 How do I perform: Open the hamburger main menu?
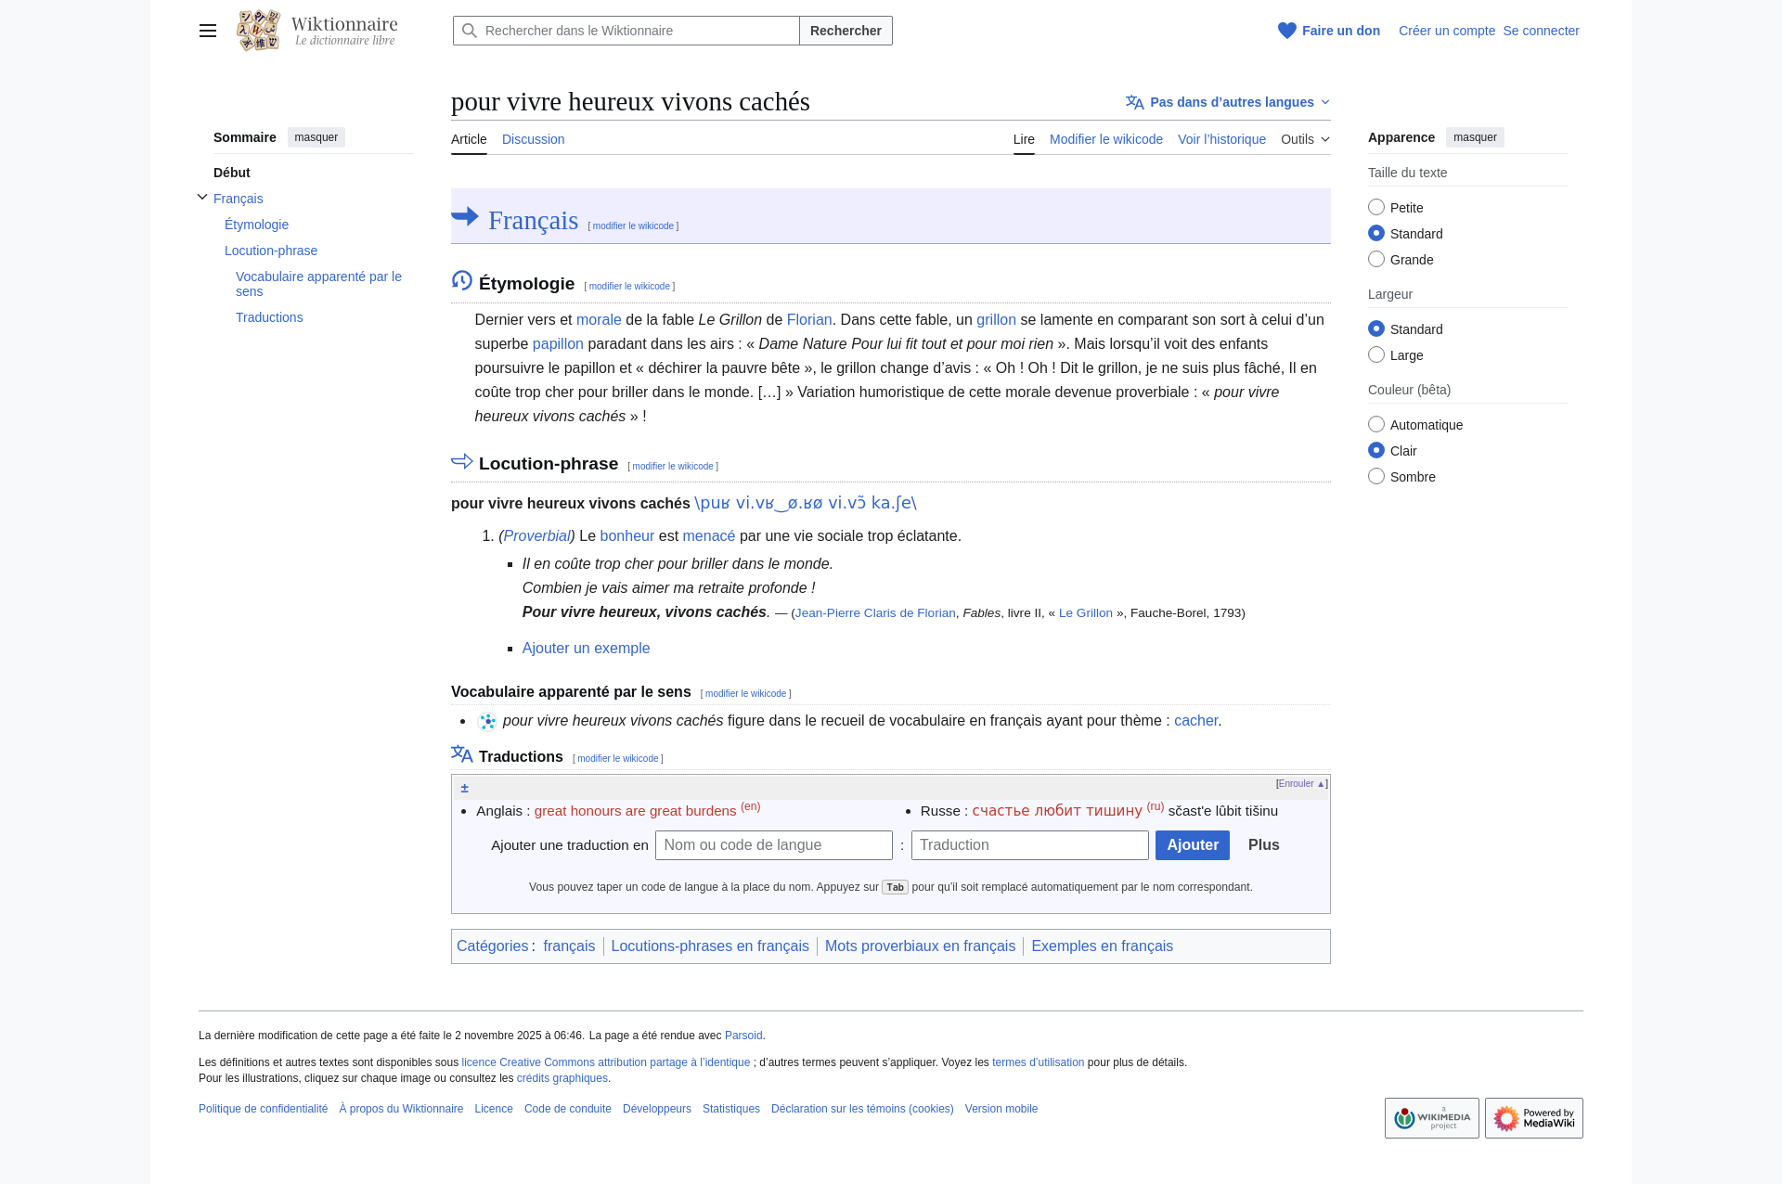click(208, 31)
